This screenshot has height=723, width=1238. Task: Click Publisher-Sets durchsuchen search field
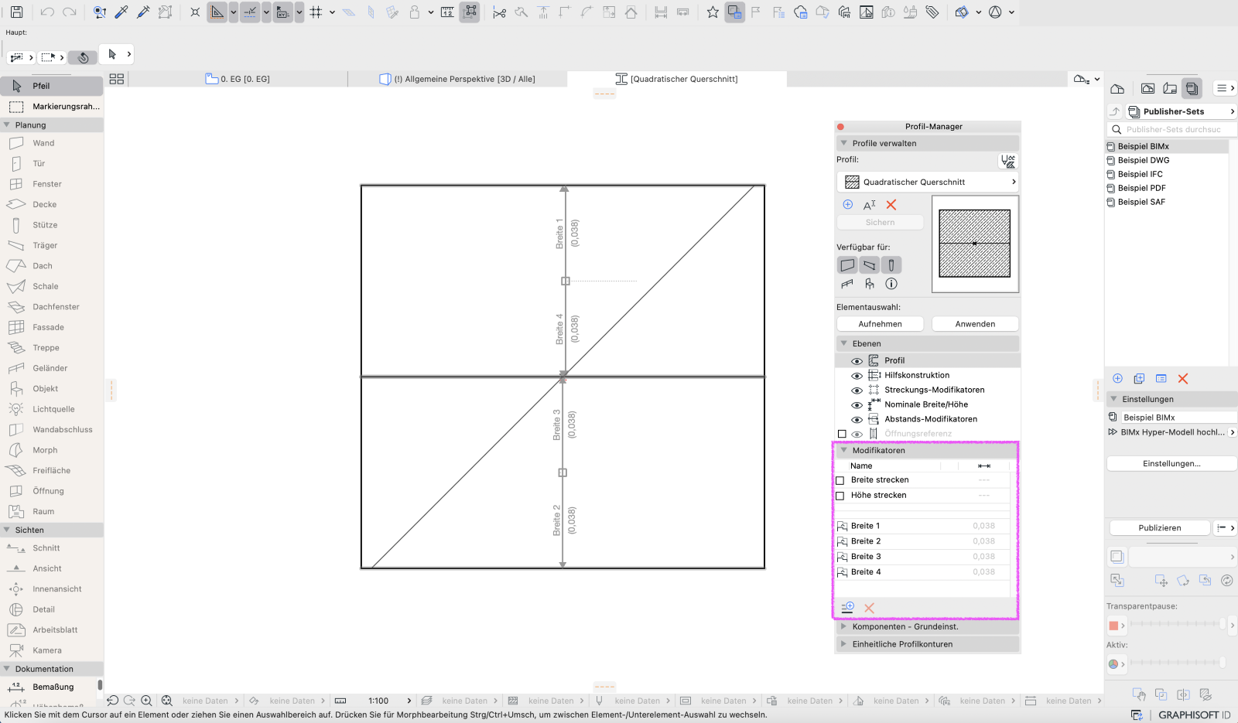[1171, 129]
